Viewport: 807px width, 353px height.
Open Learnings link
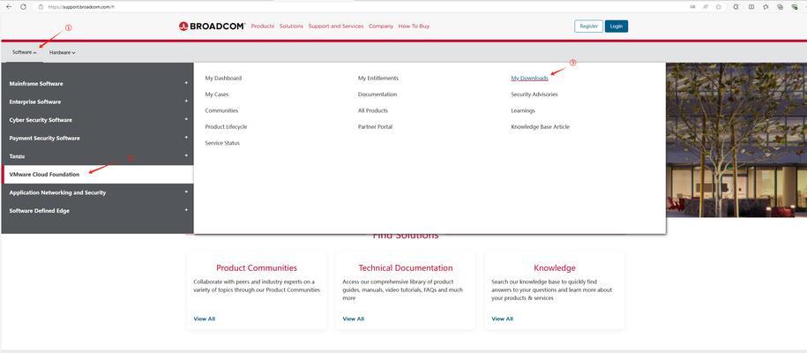click(523, 110)
